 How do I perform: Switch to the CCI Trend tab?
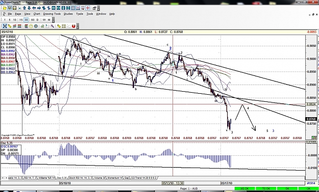tap(143, 178)
